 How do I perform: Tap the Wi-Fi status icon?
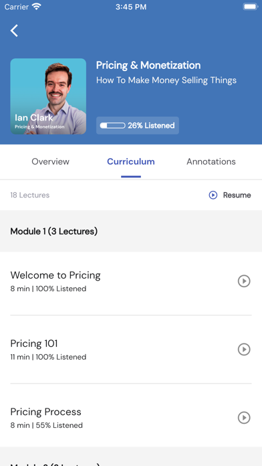coord(37,7)
